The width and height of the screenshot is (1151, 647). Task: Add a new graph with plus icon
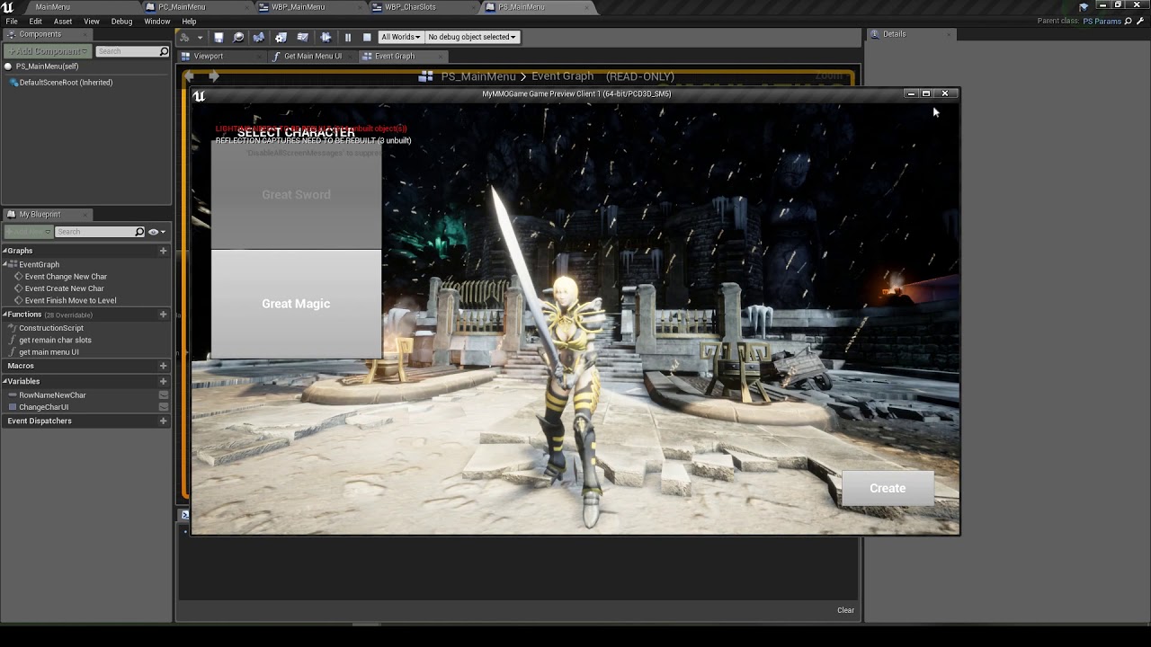point(163,251)
